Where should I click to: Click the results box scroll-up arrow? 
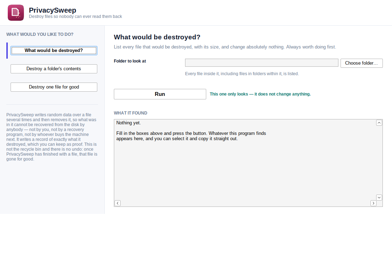[379, 123]
